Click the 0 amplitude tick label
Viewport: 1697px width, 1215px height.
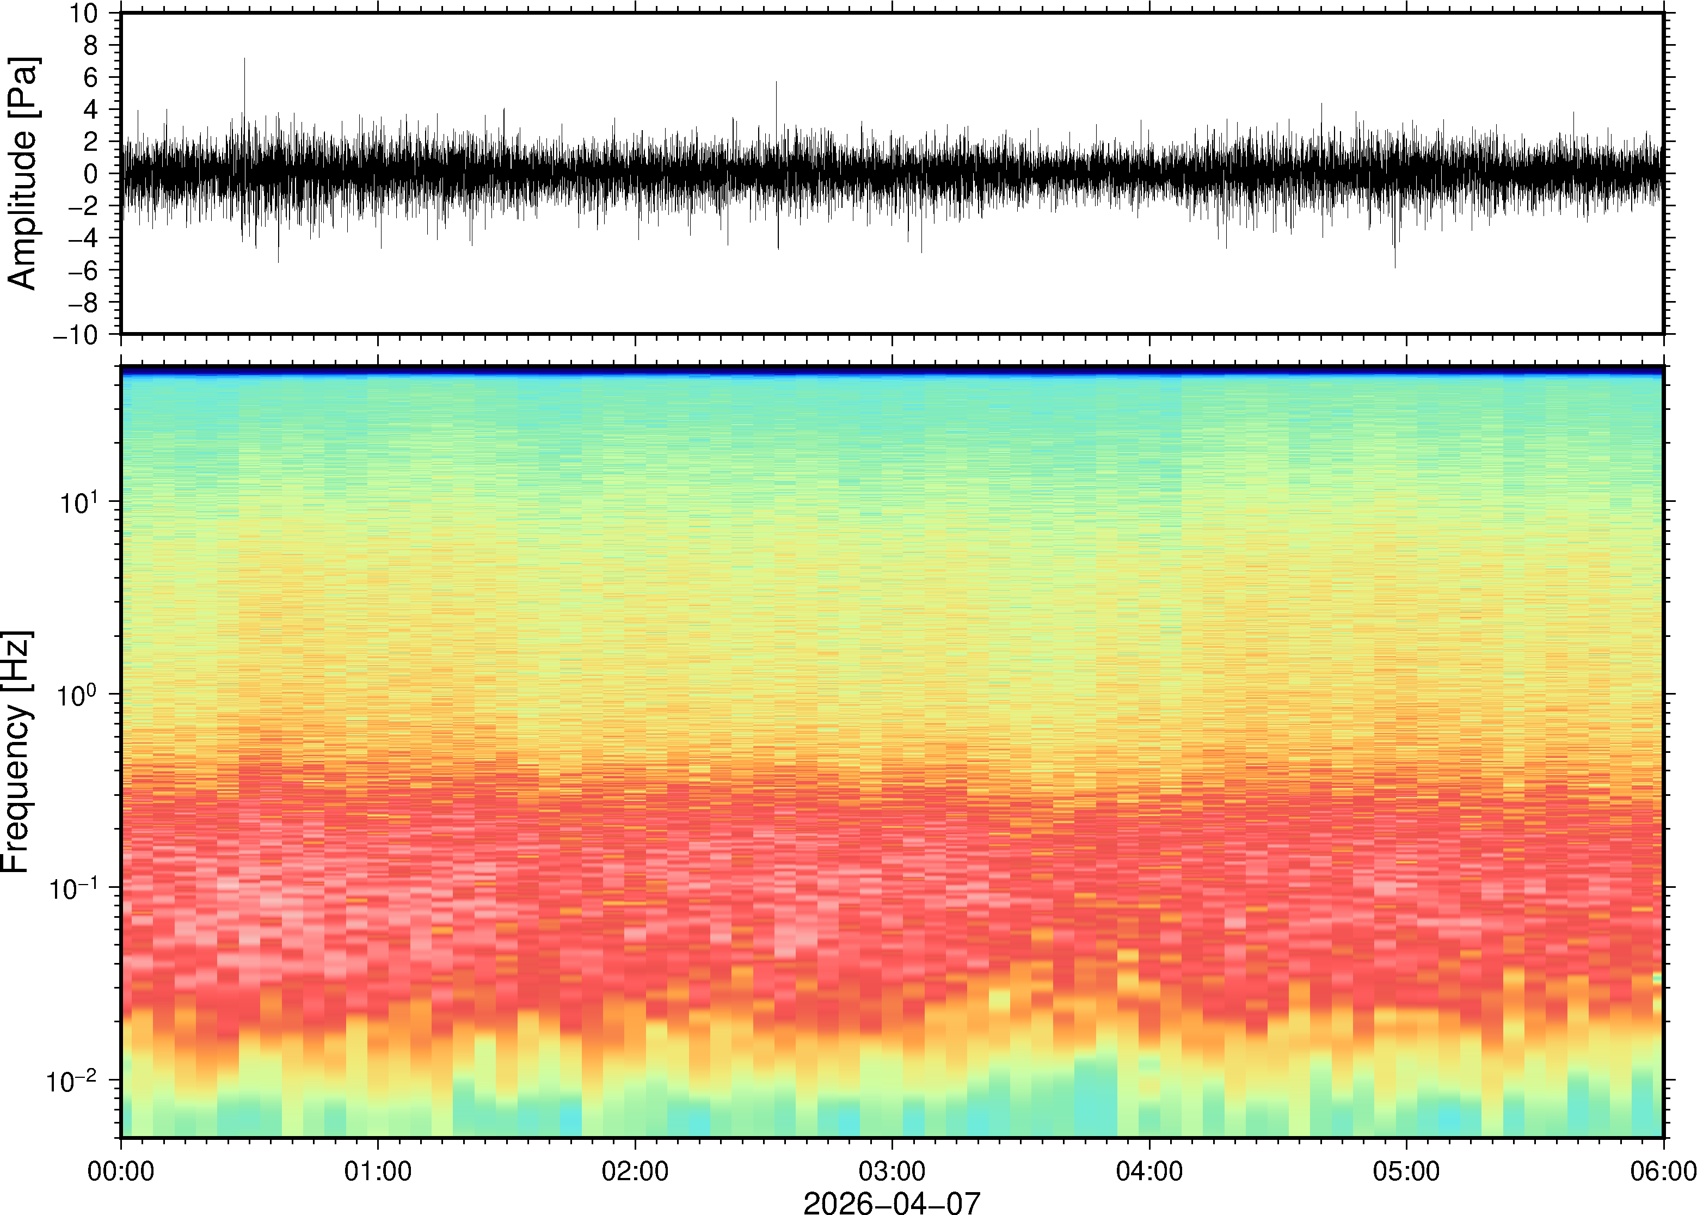[92, 174]
